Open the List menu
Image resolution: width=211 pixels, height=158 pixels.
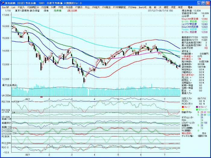pos(14,8)
